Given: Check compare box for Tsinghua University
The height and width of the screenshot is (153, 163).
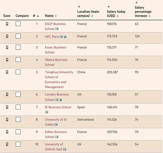Looking at the screenshot, I should click(x=18, y=72).
